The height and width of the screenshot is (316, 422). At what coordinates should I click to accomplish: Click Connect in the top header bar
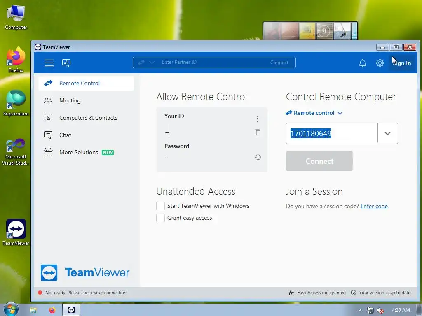coord(279,63)
